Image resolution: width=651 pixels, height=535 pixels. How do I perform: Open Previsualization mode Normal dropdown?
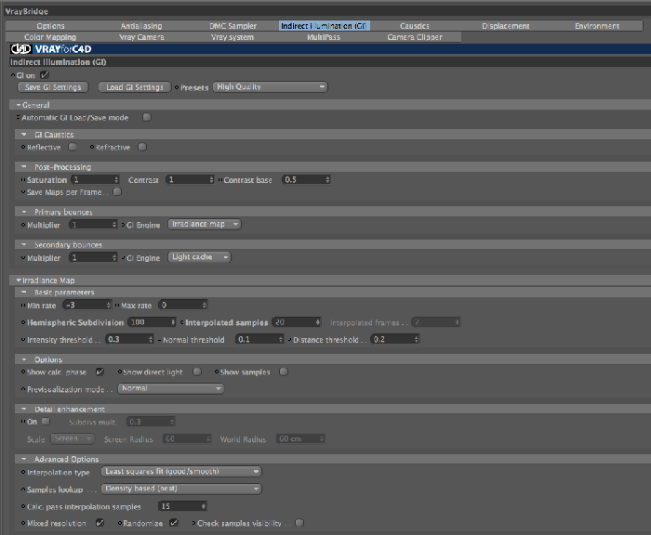point(171,388)
